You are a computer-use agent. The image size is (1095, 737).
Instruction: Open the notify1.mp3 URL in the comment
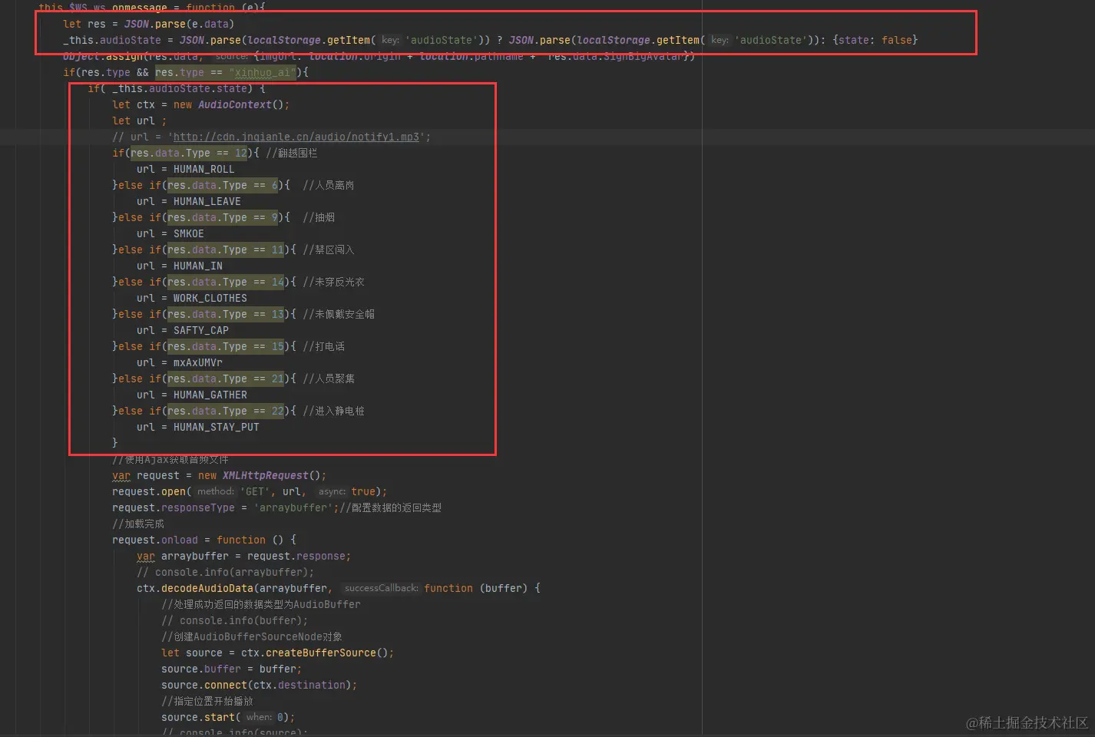(296, 137)
